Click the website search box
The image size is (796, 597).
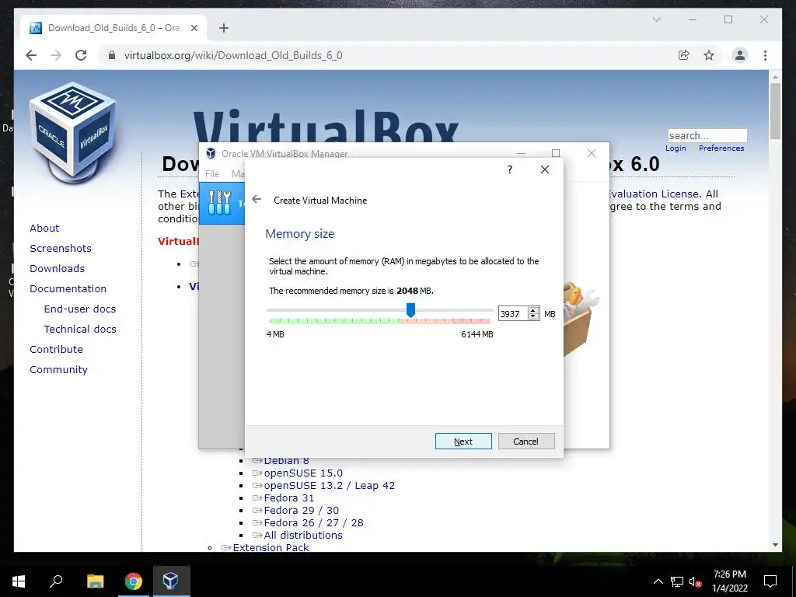tap(707, 135)
